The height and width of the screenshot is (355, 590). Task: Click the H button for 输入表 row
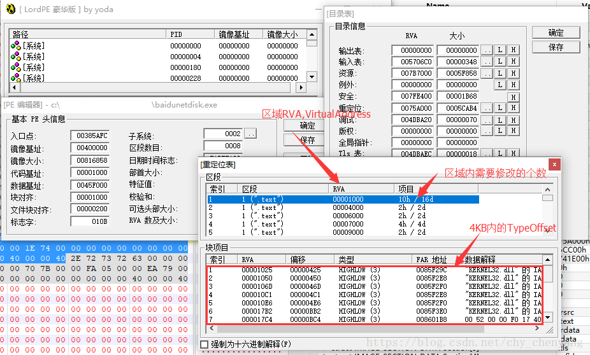(514, 61)
